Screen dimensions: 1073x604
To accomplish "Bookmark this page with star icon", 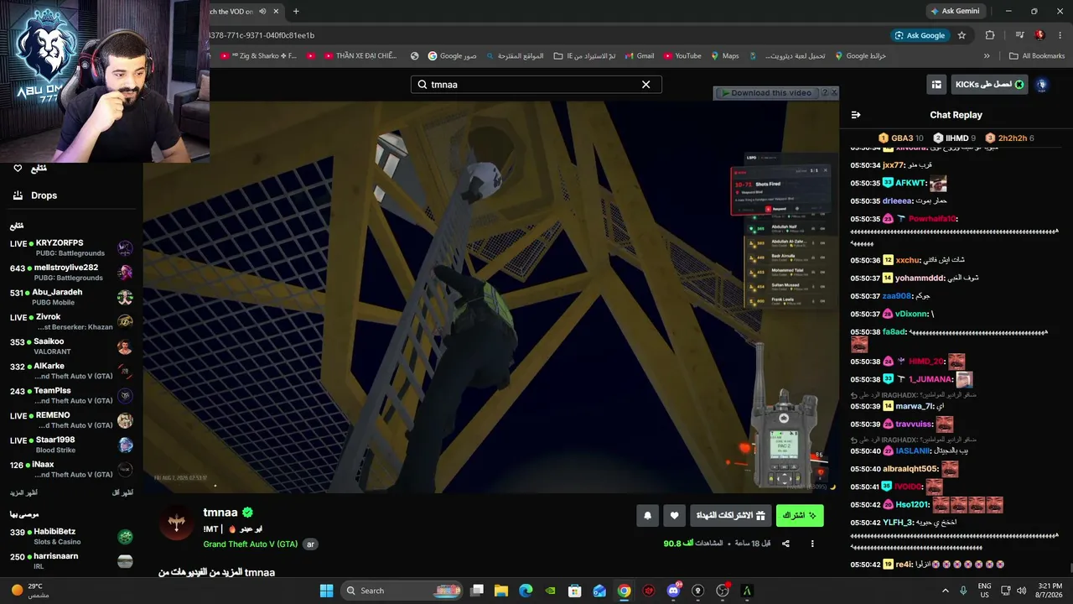I will point(962,35).
